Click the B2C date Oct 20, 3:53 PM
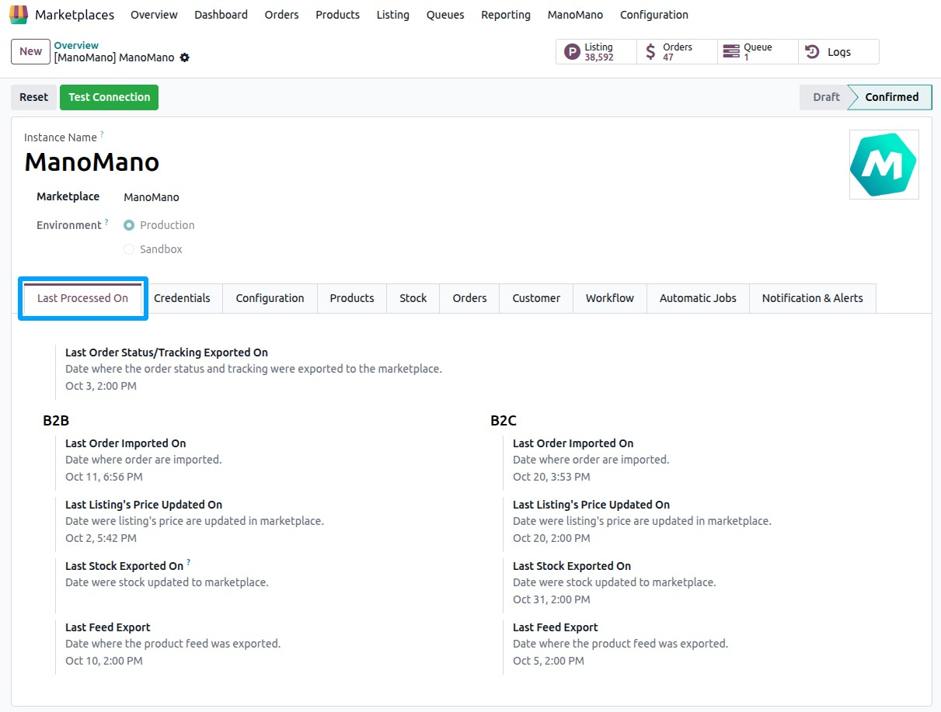Viewport: 941px width, 712px height. click(x=552, y=477)
